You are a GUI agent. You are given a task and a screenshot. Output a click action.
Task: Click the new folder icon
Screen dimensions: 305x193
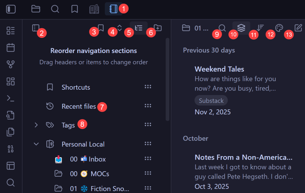[158, 28]
